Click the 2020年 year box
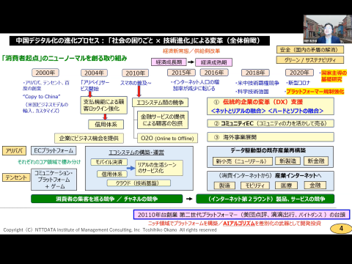 click(299, 73)
